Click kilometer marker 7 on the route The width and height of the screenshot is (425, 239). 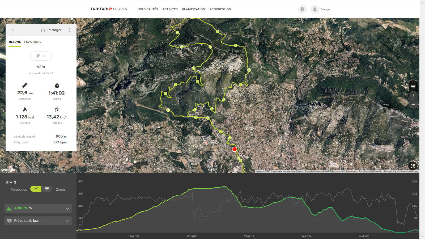[194, 68]
